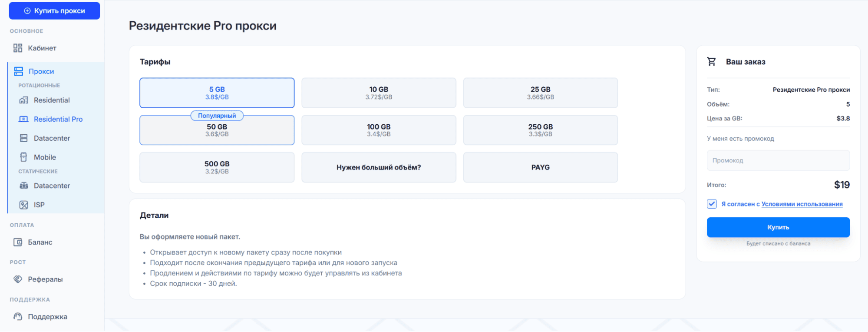The height and width of the screenshot is (332, 868).
Task: Open the Условиями использования link
Action: (x=802, y=204)
